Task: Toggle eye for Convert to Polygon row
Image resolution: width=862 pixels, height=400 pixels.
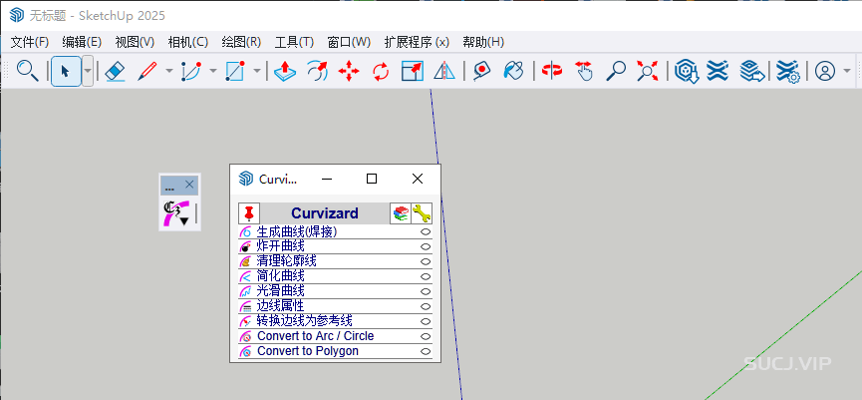Action: pos(425,351)
